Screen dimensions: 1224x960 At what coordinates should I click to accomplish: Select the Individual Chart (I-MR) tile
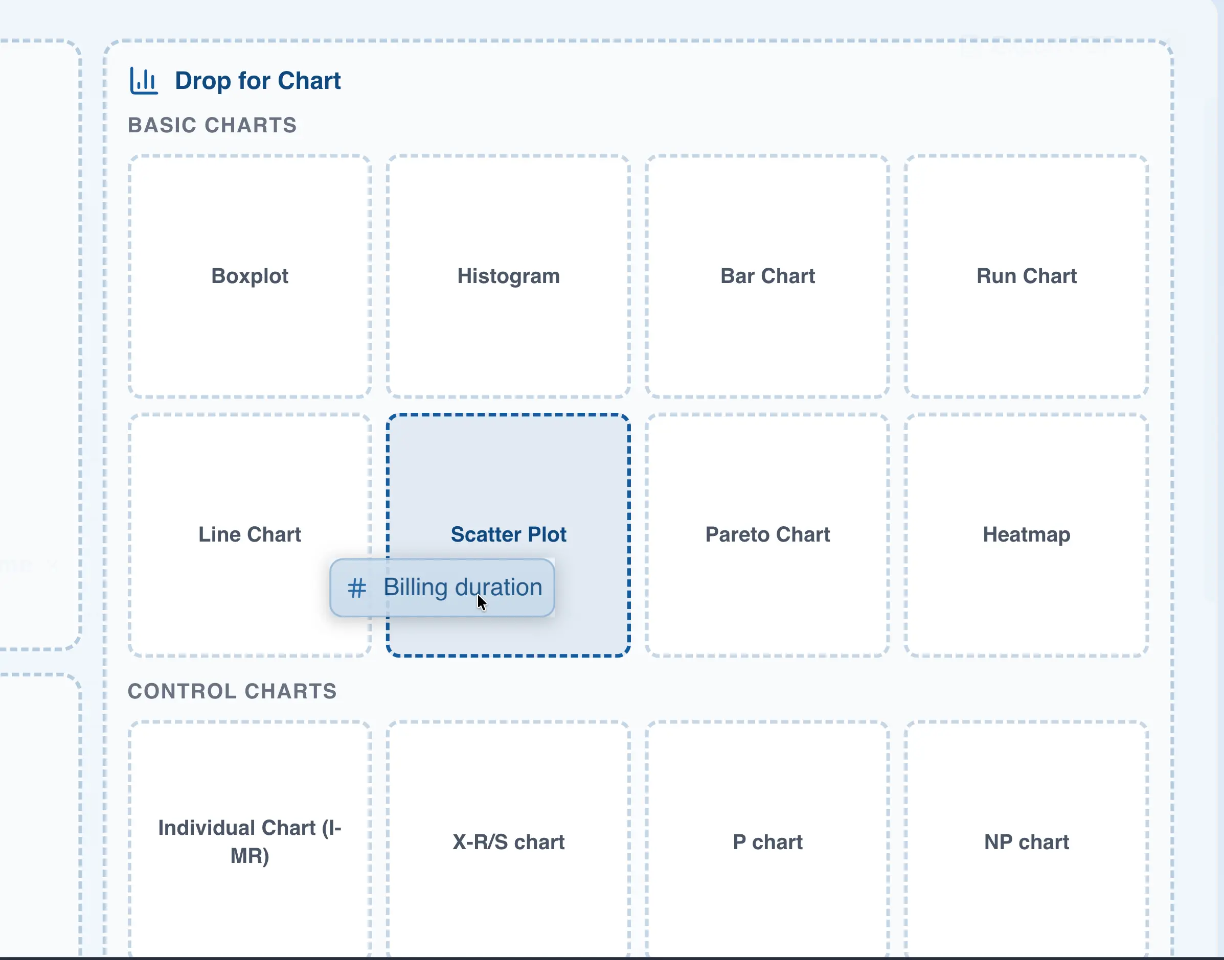250,841
